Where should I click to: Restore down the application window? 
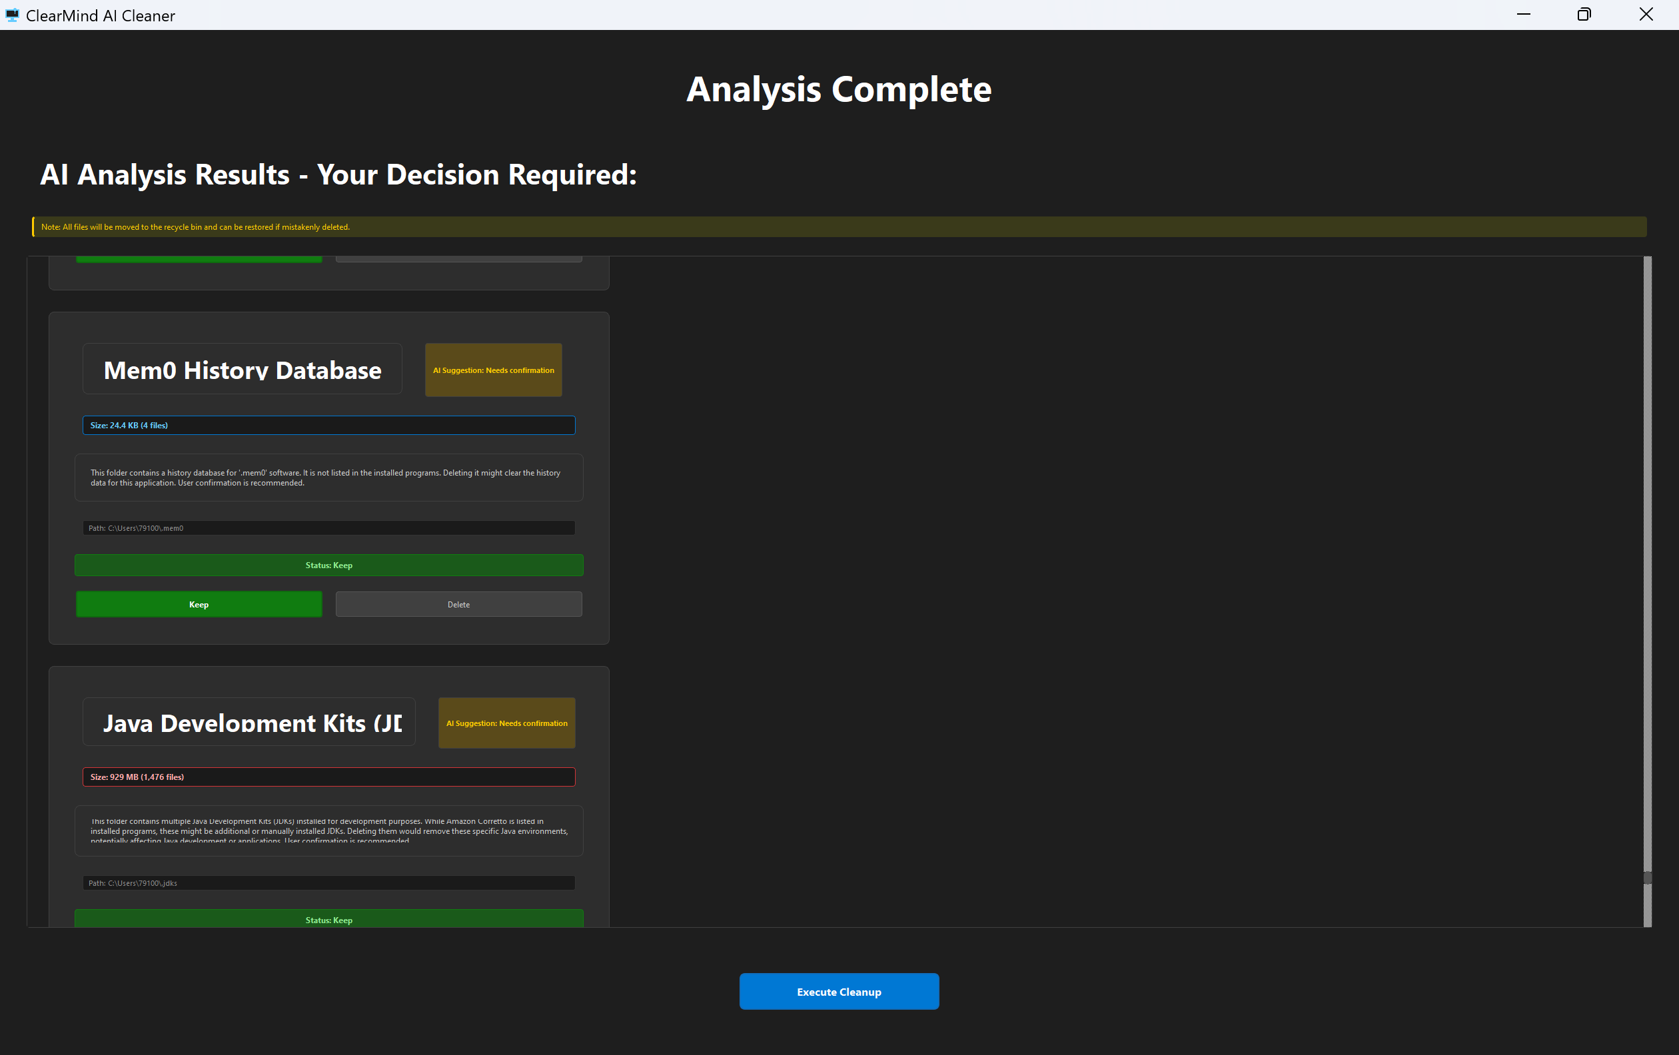pos(1584,15)
